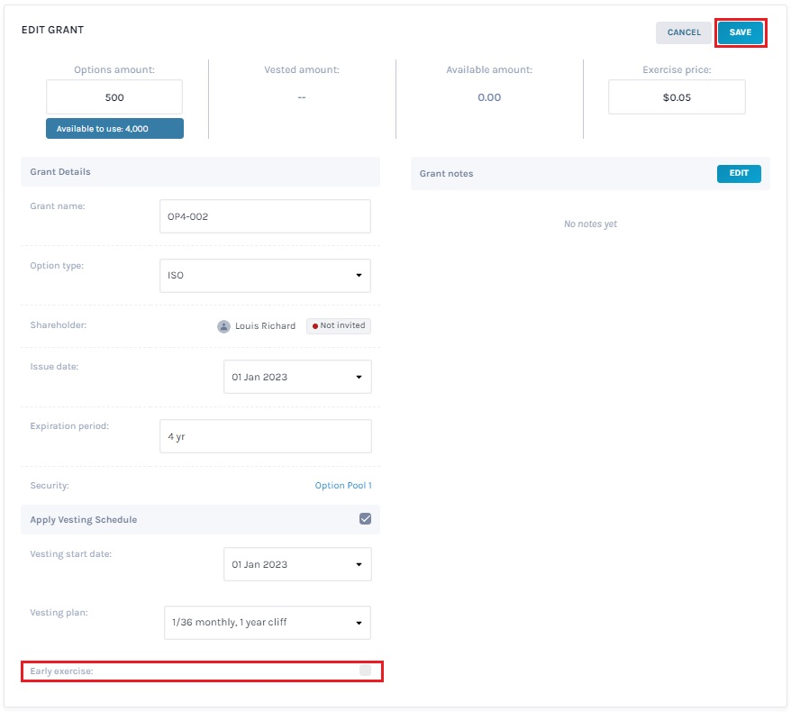This screenshot has height=712, width=791.
Task: Enable the Early exercise checkbox
Action: (x=365, y=671)
